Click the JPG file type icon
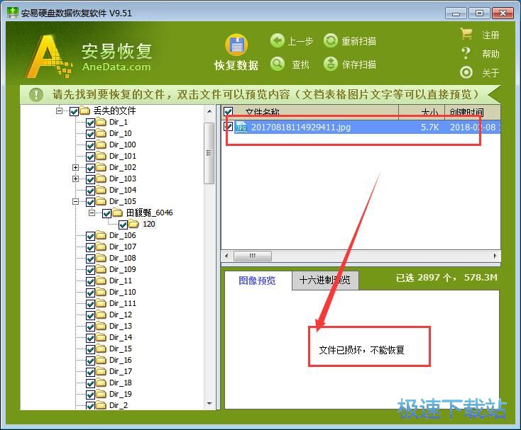The width and height of the screenshot is (521, 430). 241,127
